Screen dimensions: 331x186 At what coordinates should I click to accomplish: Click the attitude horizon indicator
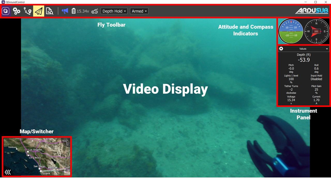[x=291, y=32]
